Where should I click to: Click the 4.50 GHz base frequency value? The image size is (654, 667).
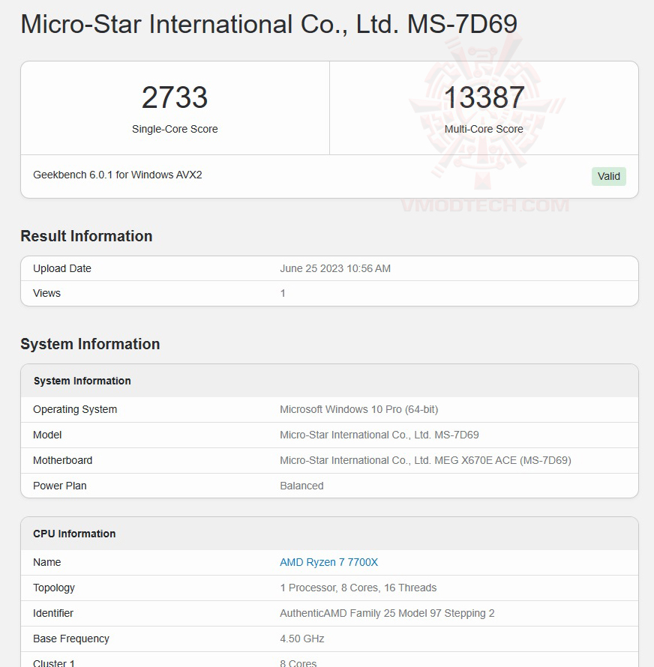click(301, 639)
